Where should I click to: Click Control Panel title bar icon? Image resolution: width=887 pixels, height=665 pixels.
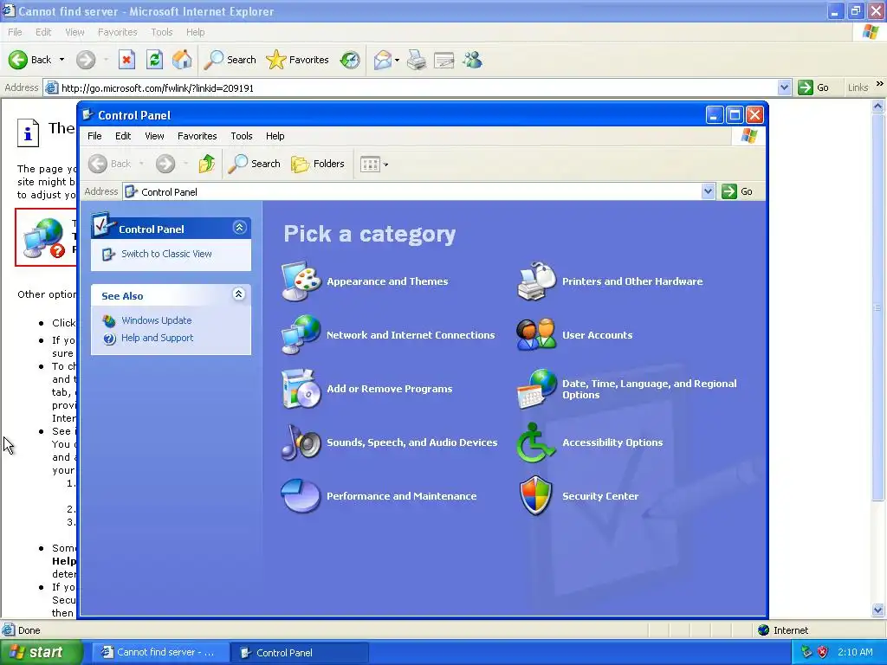coord(87,115)
